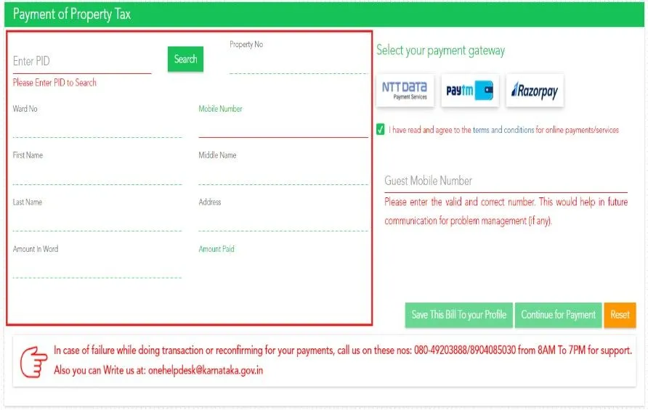Focus the First Name field

[x=97, y=174]
